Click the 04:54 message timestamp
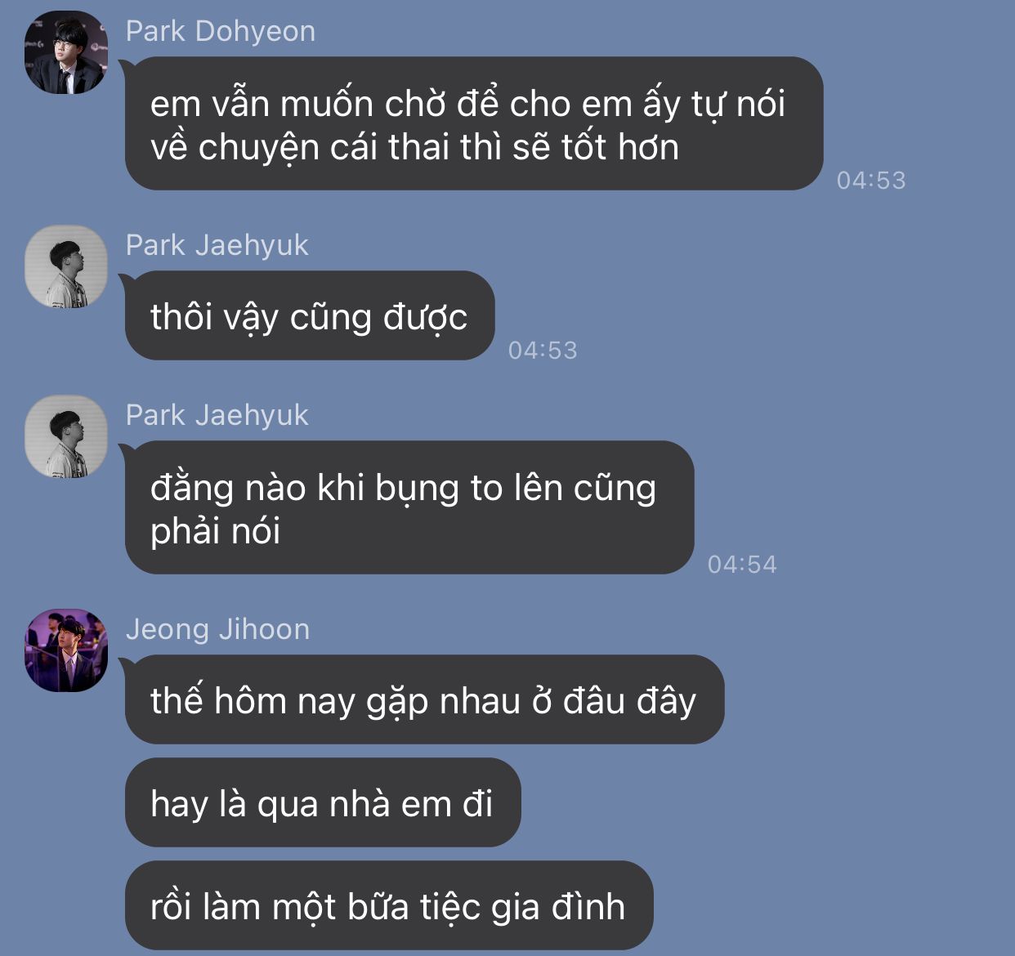Viewport: 1015px width, 956px height. click(742, 564)
